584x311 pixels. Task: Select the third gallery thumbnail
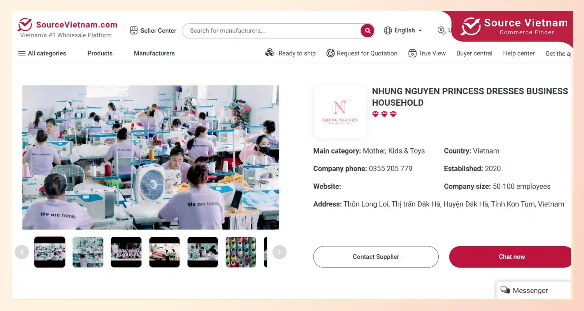coord(126,252)
